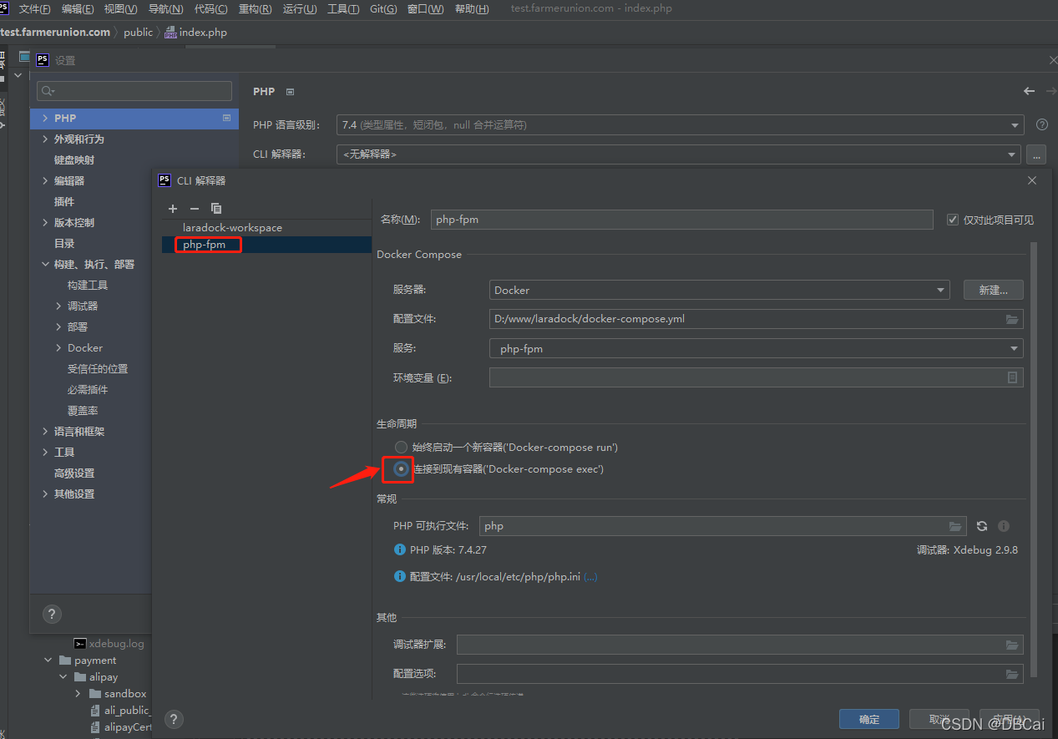Click the debugger extension (调试器扩展) input field
Screen dimensions: 1058x739
pyautogui.click(x=740, y=645)
